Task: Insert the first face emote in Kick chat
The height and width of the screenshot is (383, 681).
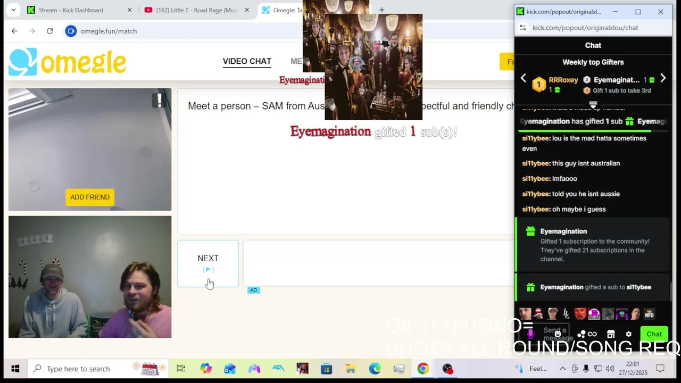Action: click(x=525, y=314)
